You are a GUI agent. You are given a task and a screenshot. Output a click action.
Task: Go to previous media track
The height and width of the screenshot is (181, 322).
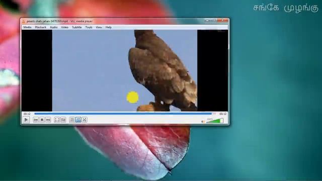tap(36, 120)
